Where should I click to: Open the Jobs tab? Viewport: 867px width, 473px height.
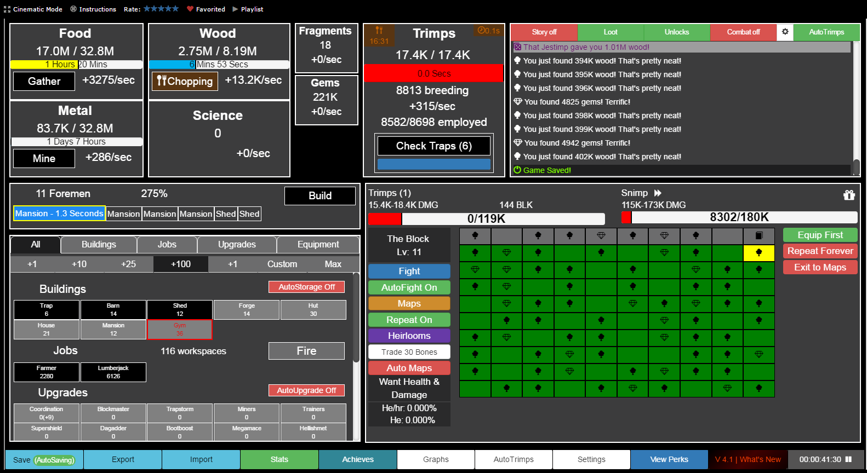[x=167, y=244]
